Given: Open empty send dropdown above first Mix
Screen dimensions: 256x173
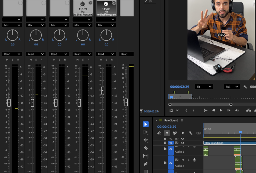Looking at the screenshot, I should point(12,20).
